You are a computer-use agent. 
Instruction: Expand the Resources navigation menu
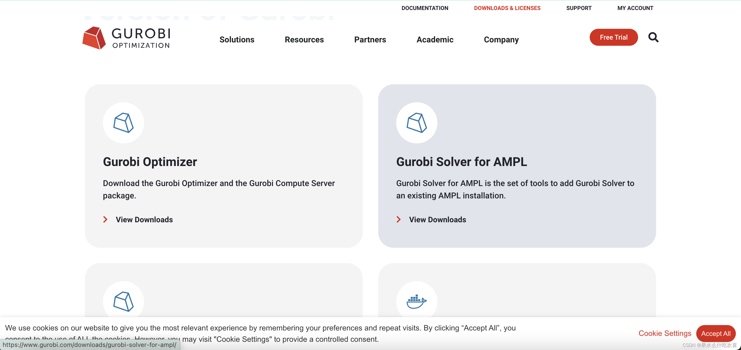tap(304, 40)
